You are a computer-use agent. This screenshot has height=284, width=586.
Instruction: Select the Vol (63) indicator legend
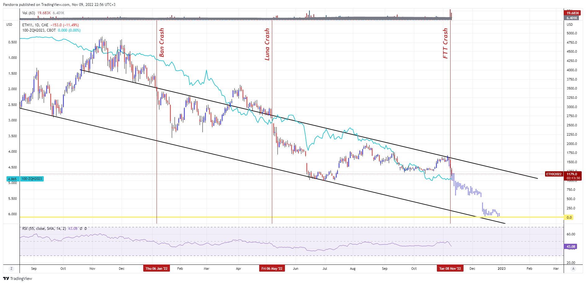point(29,13)
